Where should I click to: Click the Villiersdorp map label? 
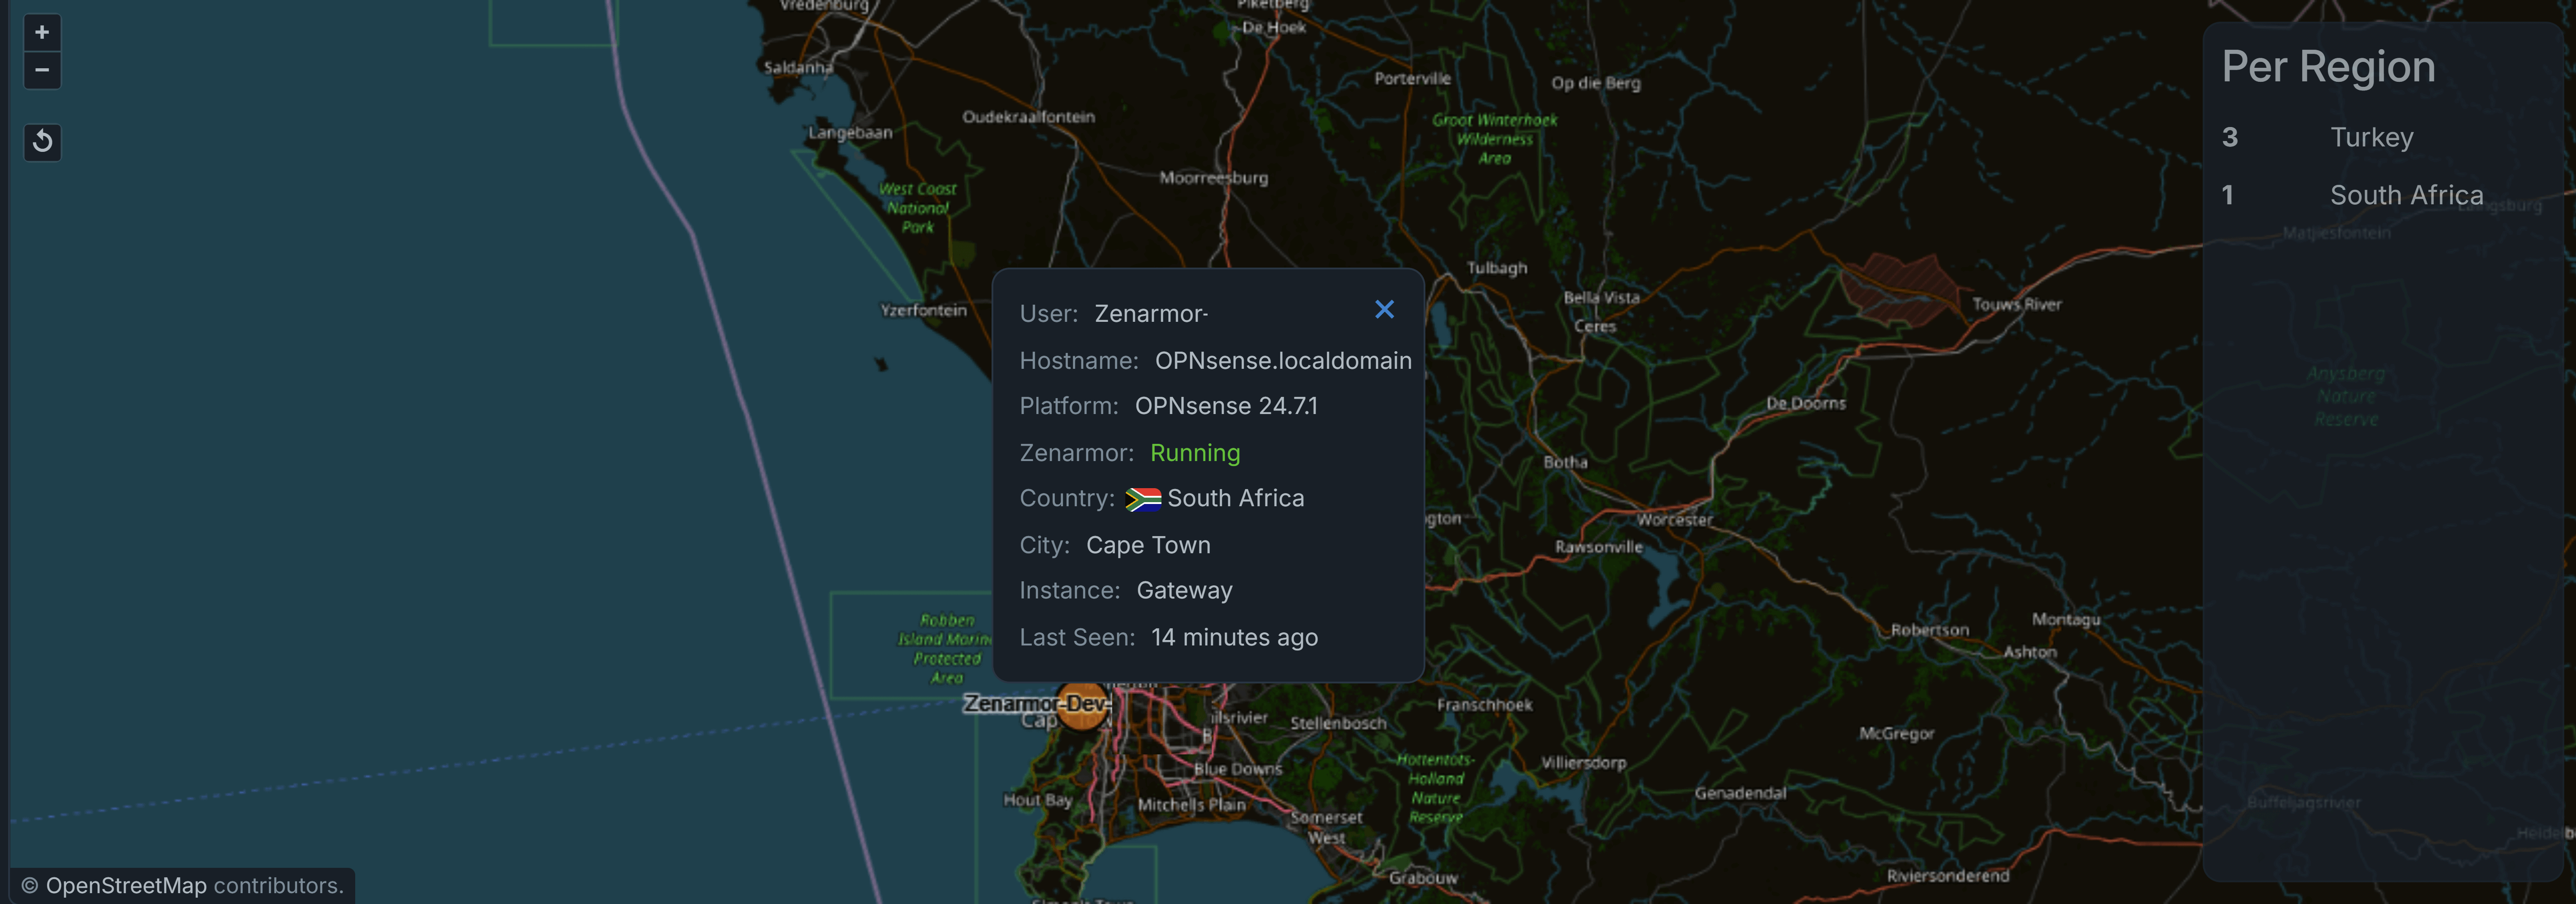coord(1583,763)
